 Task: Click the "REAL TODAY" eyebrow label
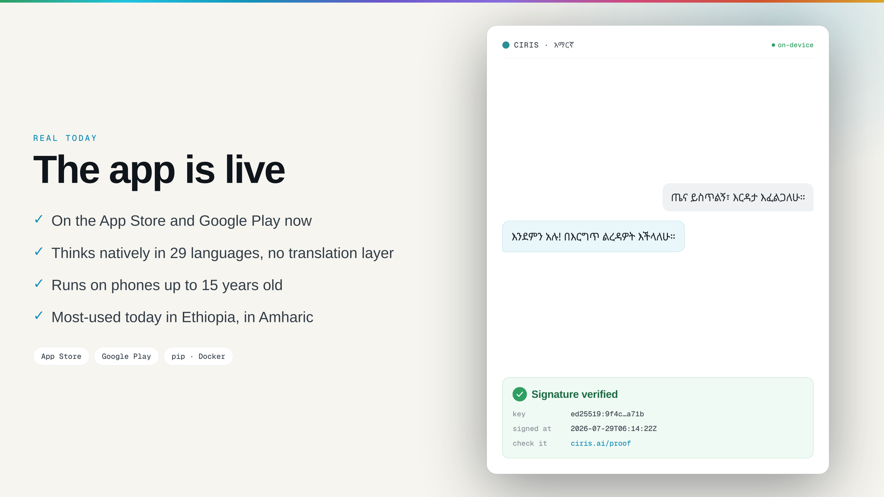[65, 138]
